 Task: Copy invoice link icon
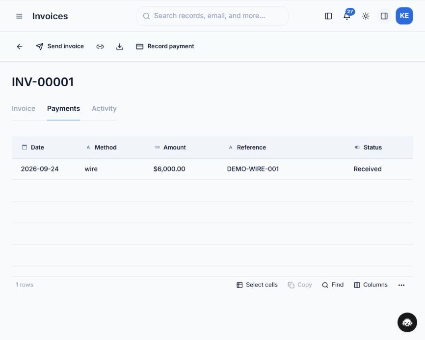[x=100, y=47]
